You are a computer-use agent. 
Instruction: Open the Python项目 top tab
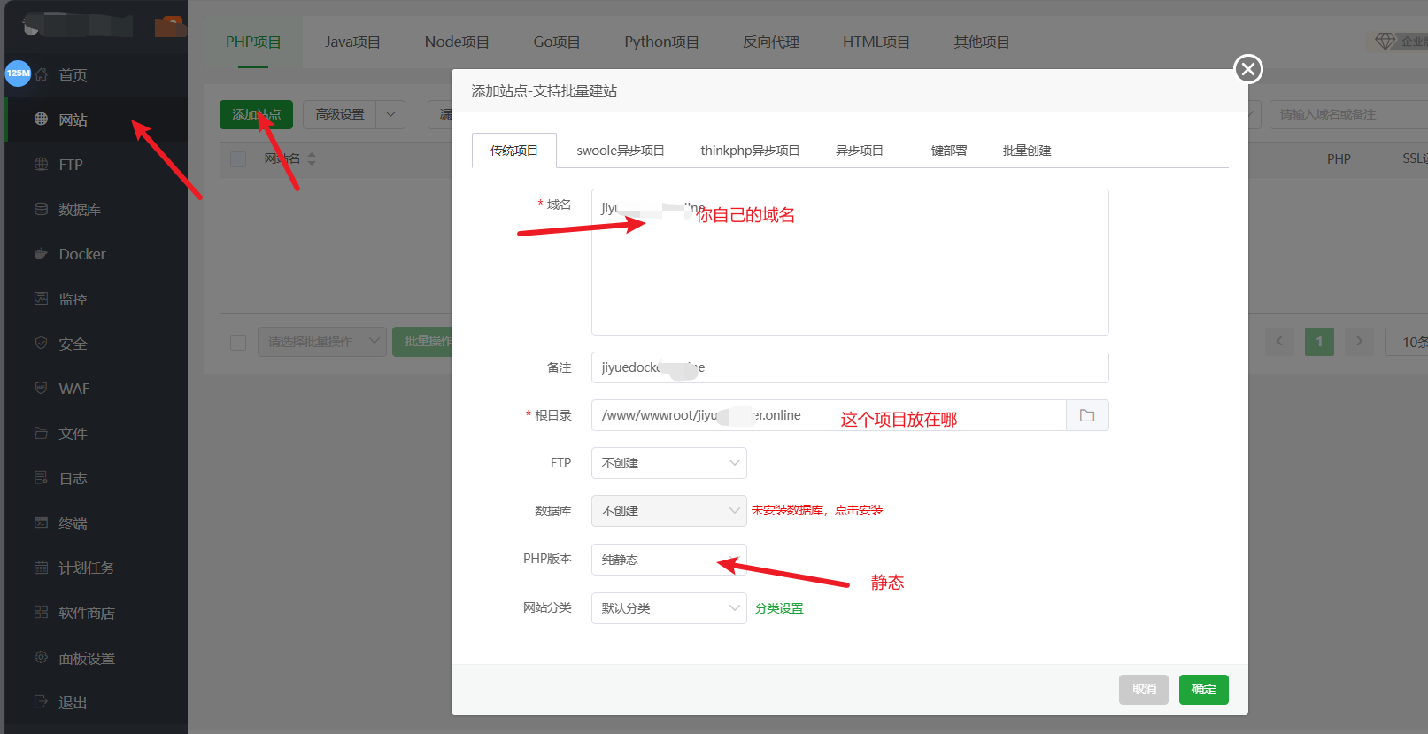[661, 42]
